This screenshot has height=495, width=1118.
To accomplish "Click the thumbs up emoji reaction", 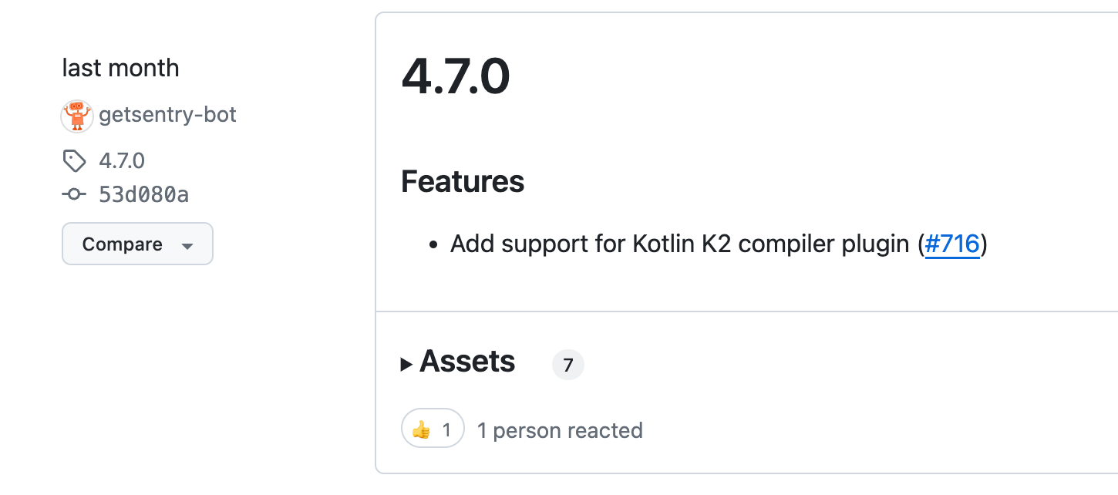I will point(421,429).
